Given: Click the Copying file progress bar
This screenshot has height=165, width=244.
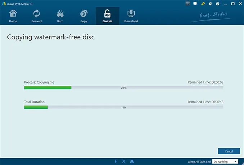Looking at the screenshot, I should (x=123, y=88).
